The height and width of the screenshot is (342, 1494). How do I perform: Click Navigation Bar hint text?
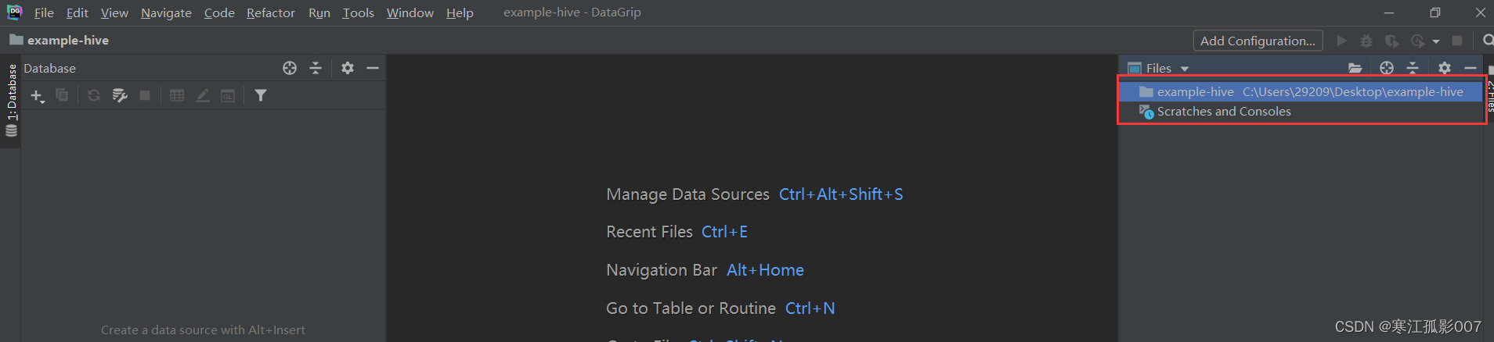coord(662,270)
